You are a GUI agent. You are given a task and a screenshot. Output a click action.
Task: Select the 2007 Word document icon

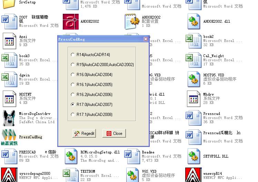click(9, 22)
